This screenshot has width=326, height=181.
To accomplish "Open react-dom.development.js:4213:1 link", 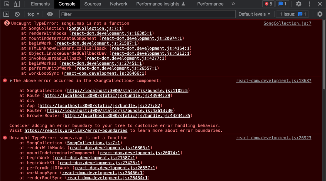I will pos(150,53).
